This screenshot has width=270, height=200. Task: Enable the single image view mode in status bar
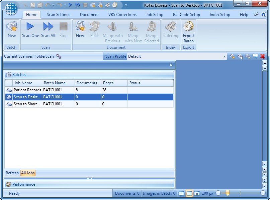(x=197, y=193)
